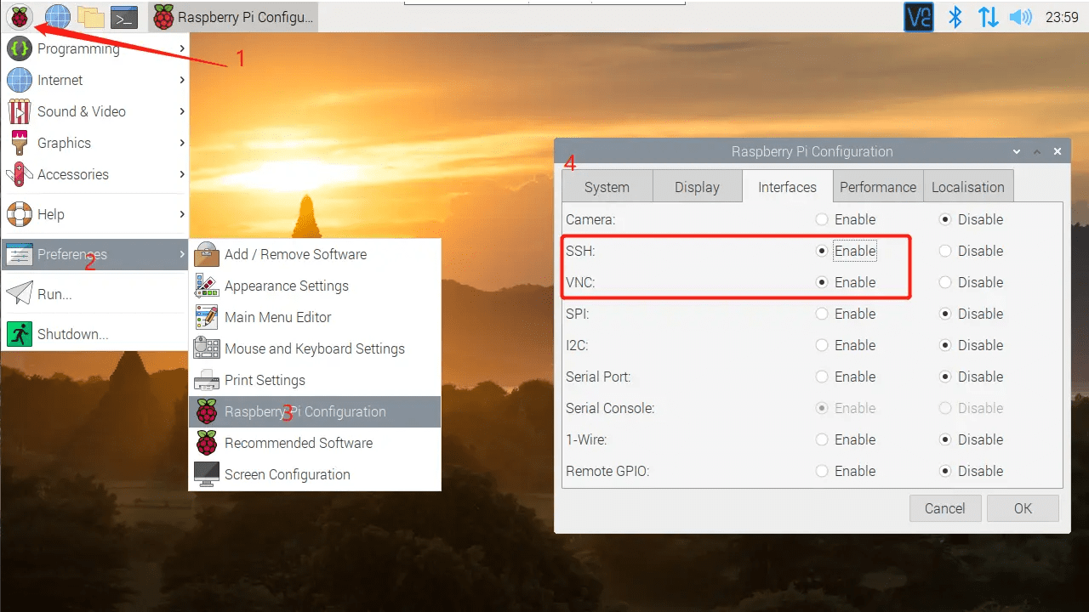The width and height of the screenshot is (1089, 612).
Task: Open the volume speaker icon
Action: coord(1020,17)
